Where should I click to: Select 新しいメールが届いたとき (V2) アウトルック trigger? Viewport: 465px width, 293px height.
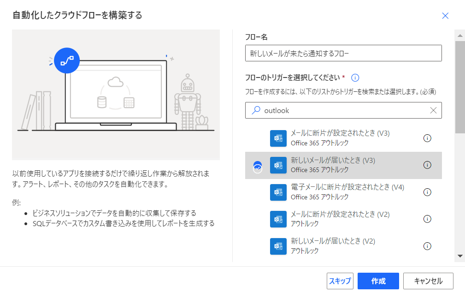click(343, 246)
